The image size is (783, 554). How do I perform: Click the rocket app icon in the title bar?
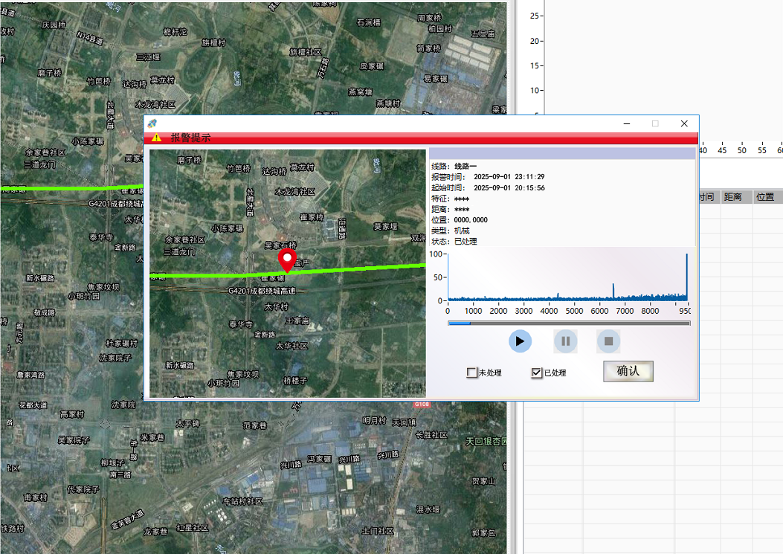(x=152, y=123)
